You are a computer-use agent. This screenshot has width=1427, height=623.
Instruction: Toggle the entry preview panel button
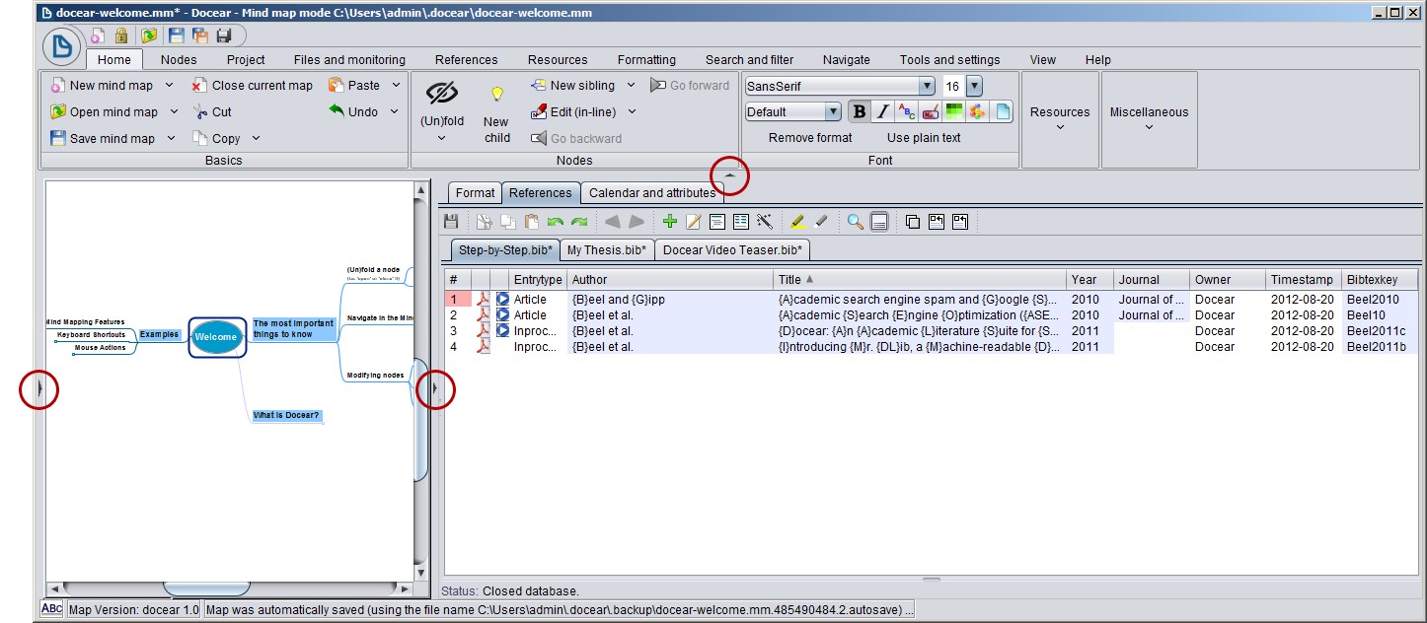[x=879, y=222]
